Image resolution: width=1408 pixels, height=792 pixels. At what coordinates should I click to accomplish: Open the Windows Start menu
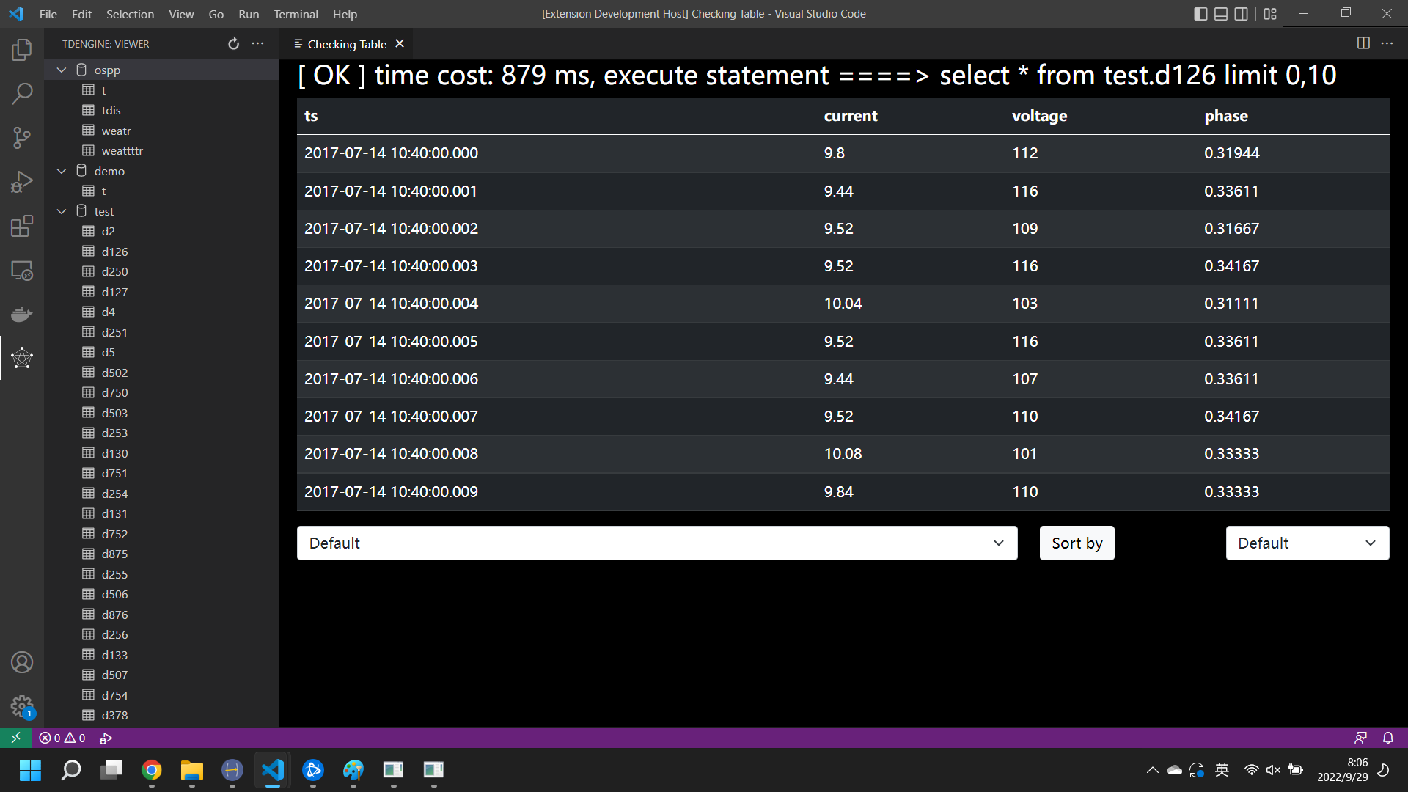click(30, 770)
